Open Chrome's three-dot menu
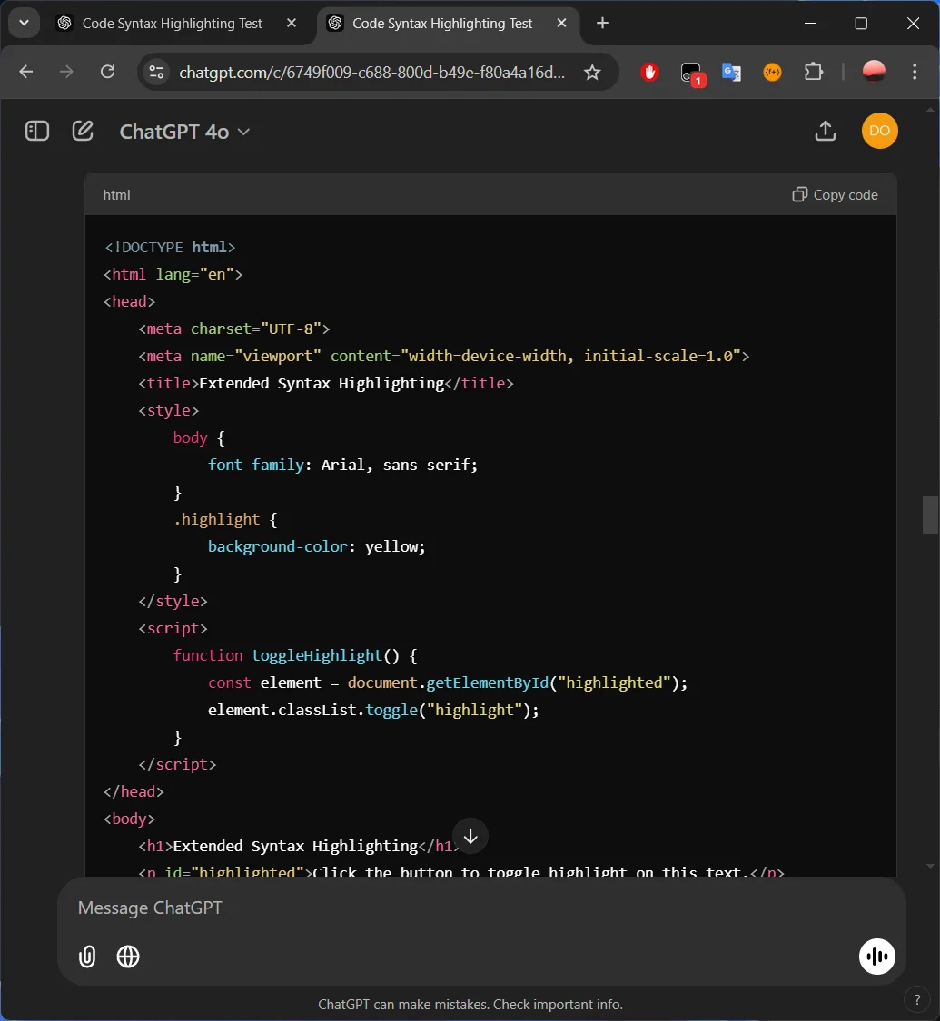This screenshot has width=940, height=1021. [915, 71]
